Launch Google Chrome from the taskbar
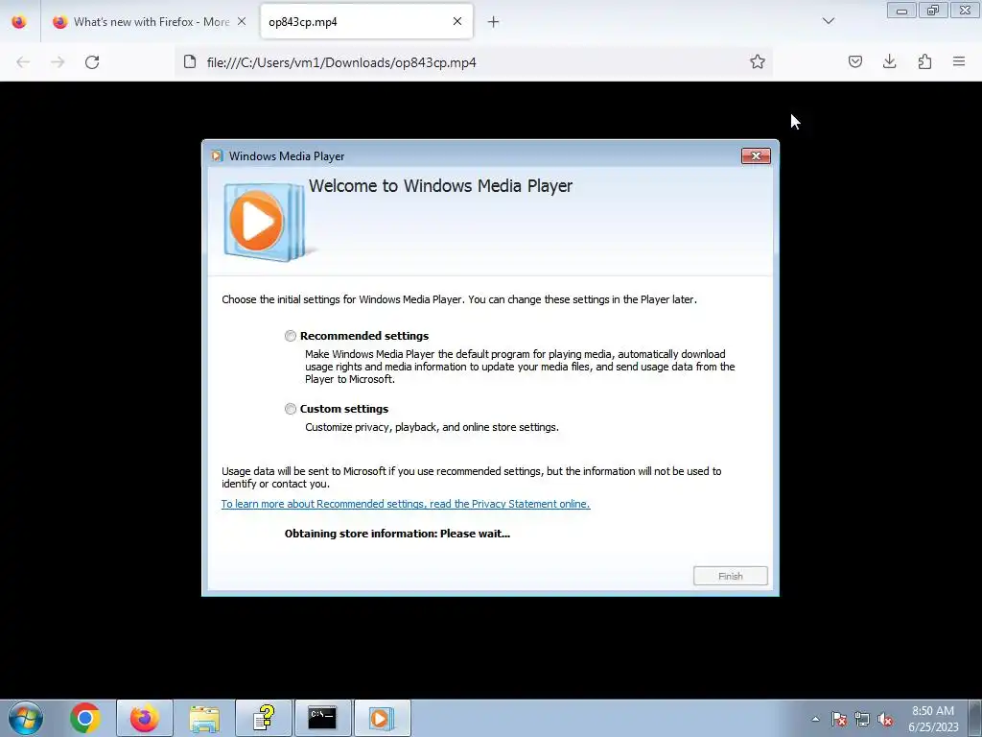 (85, 718)
